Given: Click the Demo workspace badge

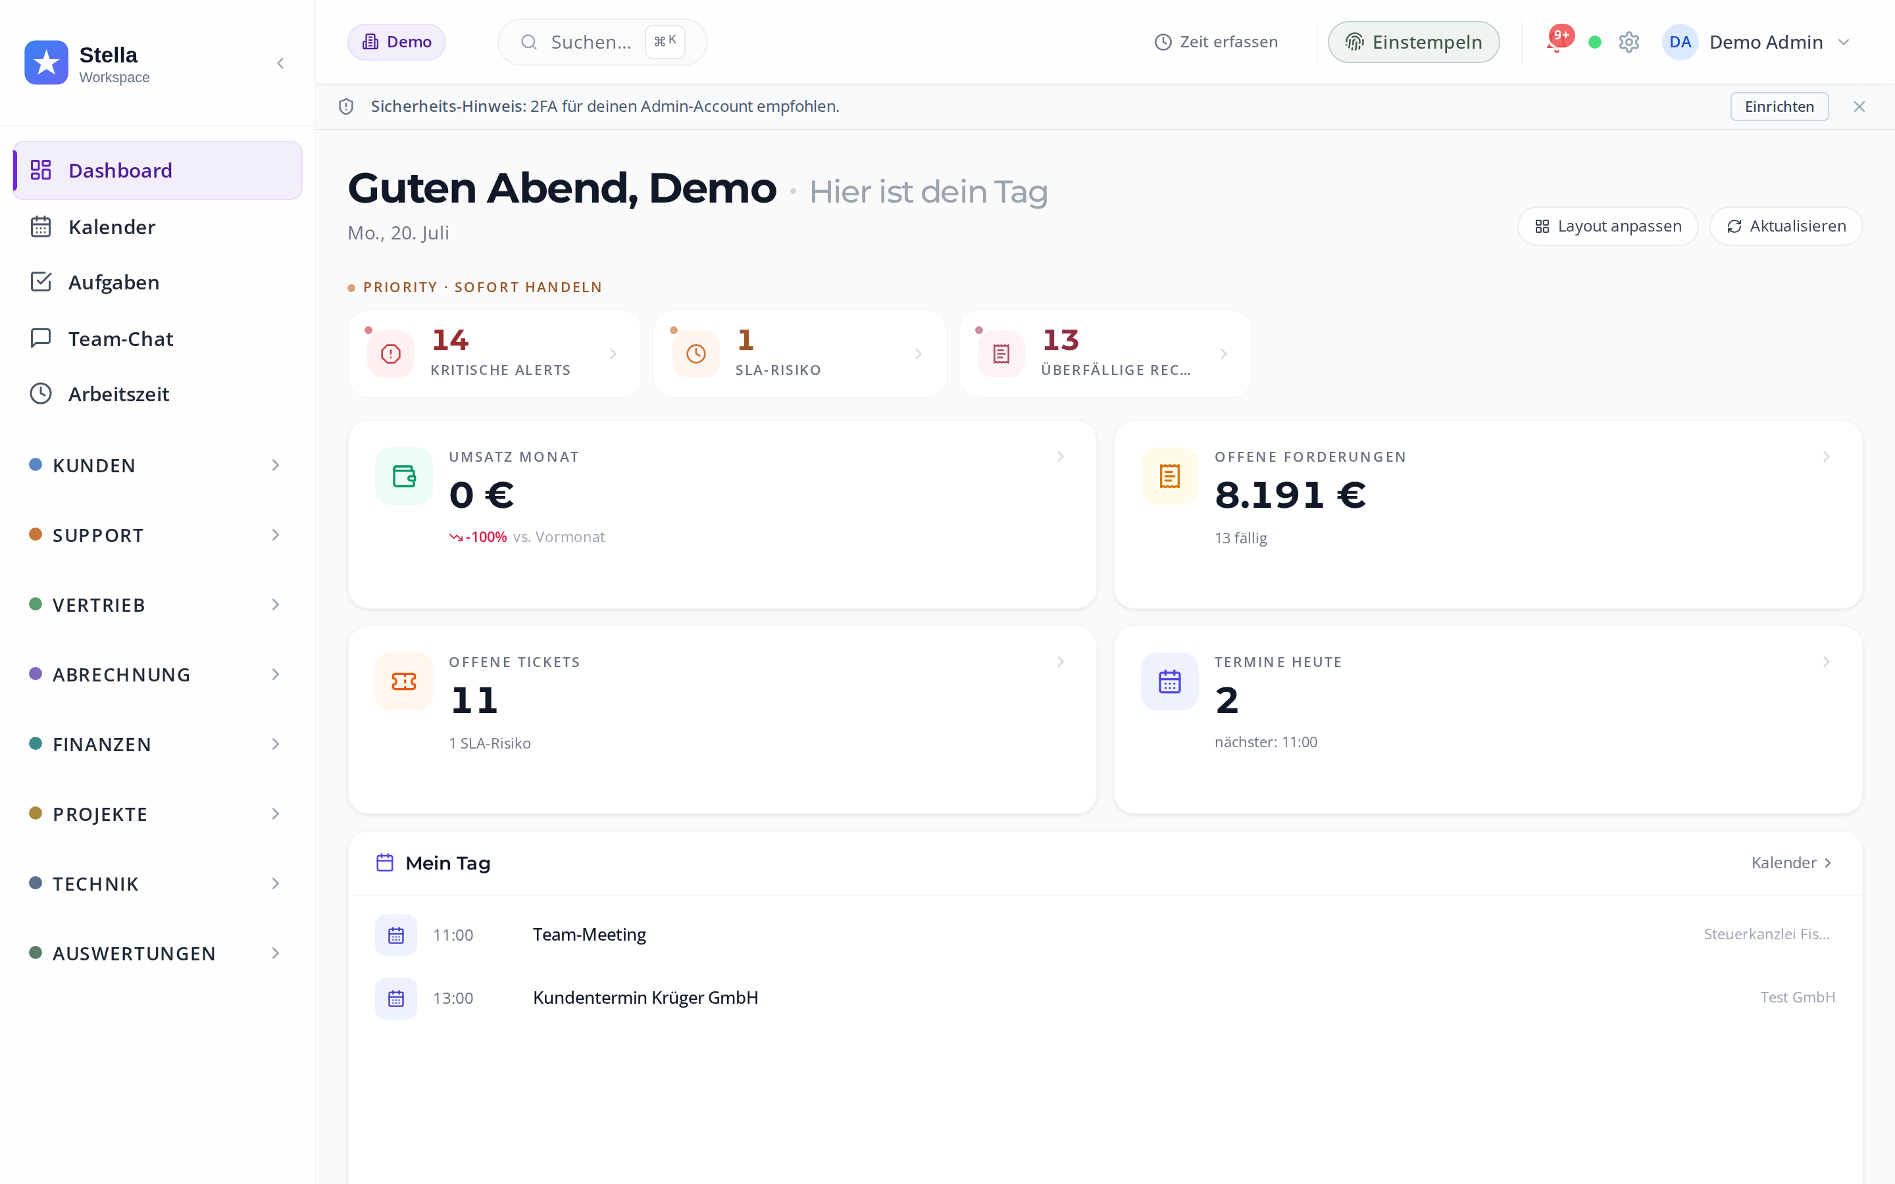Looking at the screenshot, I should point(396,42).
